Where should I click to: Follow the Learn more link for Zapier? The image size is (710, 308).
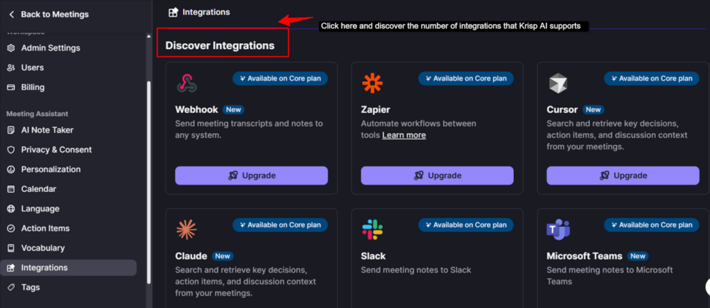click(404, 135)
